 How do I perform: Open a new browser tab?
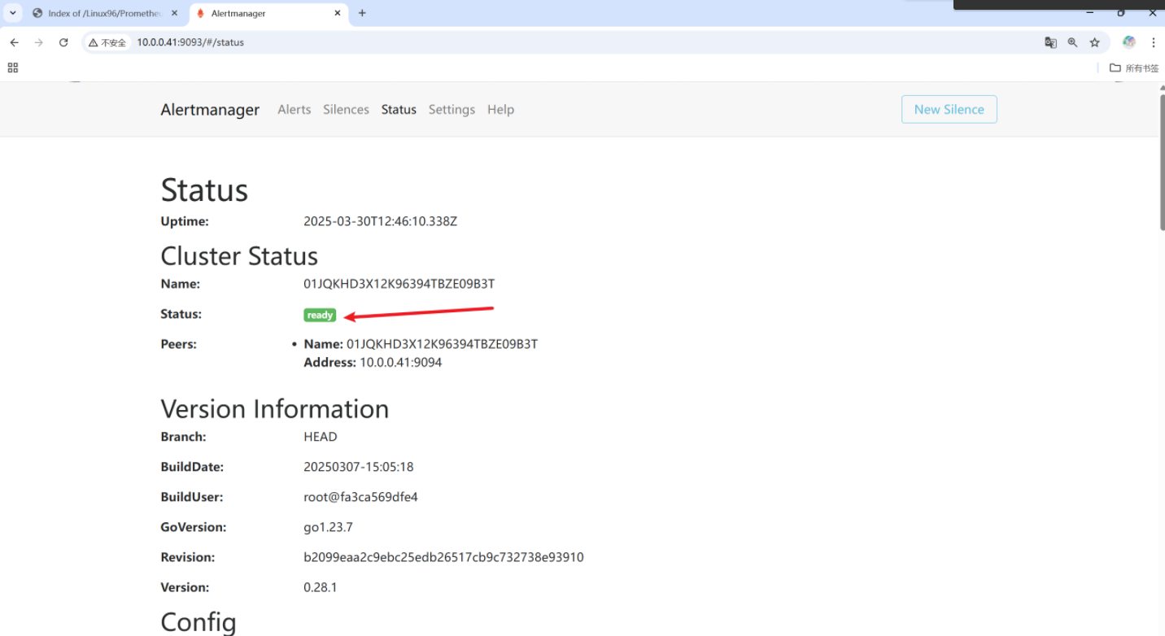click(362, 13)
